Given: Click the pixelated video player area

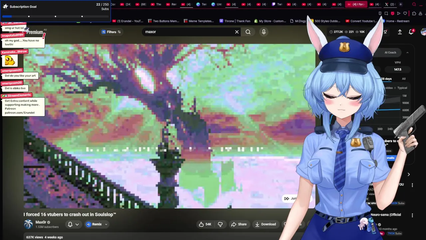Looking at the screenshot, I should (169, 126).
